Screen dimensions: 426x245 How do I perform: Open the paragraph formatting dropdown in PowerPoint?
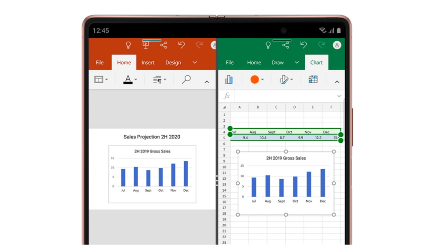(x=159, y=80)
